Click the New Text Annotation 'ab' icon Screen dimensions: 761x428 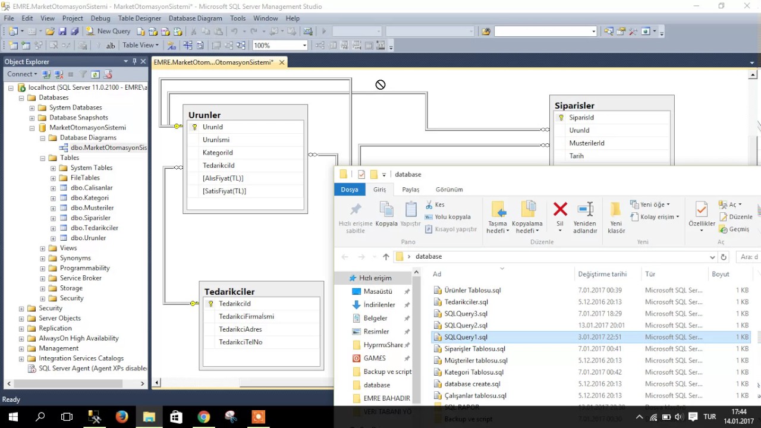(110, 45)
